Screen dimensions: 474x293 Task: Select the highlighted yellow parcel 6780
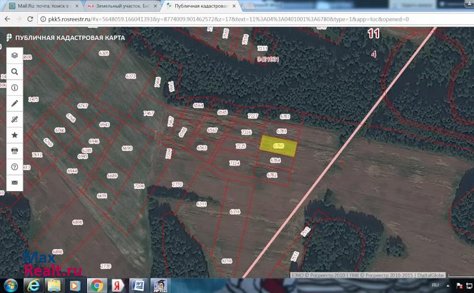click(278, 146)
